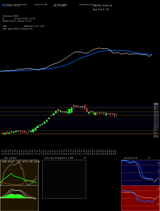Click the 'ADX & MACD' panel title

pos(10,158)
